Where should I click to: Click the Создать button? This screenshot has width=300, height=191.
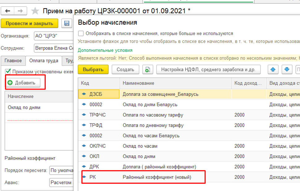click(x=125, y=69)
